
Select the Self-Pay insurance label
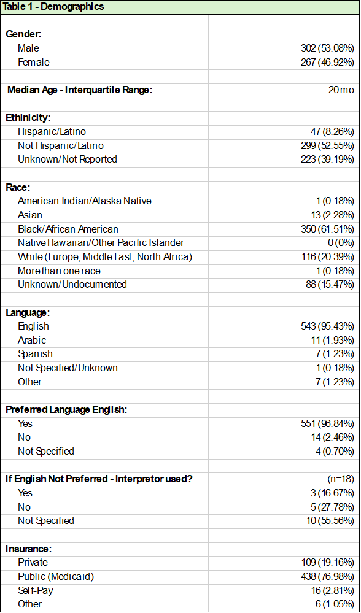[x=35, y=590]
